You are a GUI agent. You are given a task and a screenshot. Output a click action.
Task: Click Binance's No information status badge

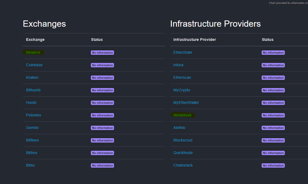(x=102, y=53)
